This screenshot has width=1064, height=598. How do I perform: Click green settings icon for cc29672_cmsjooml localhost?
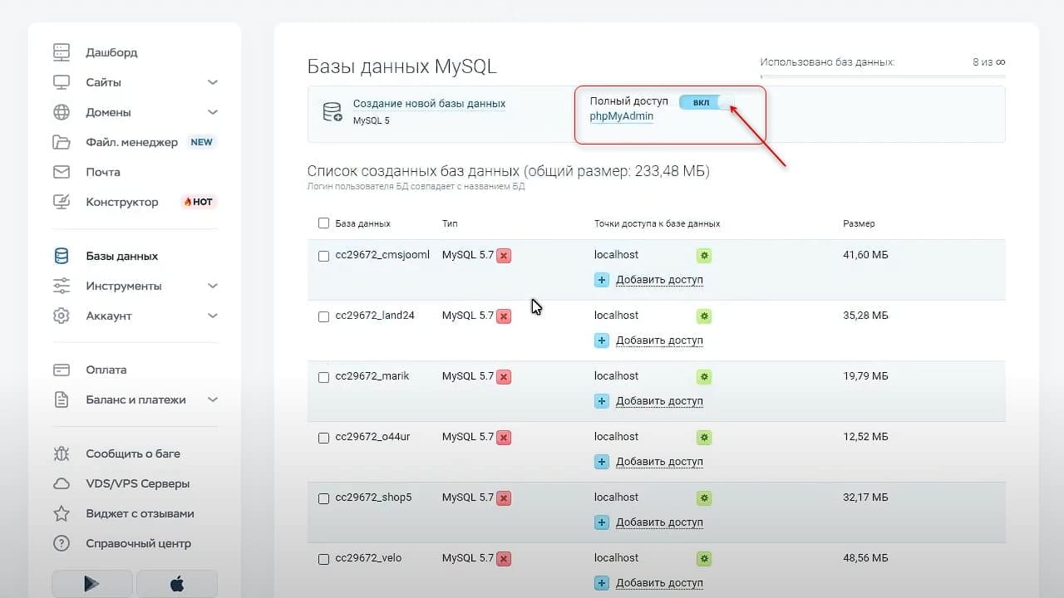coord(704,256)
